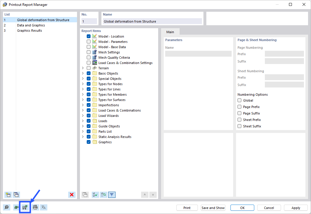This screenshot has width=311, height=214.
Task: Expand the Loads tree entry
Action: (x=83, y=121)
